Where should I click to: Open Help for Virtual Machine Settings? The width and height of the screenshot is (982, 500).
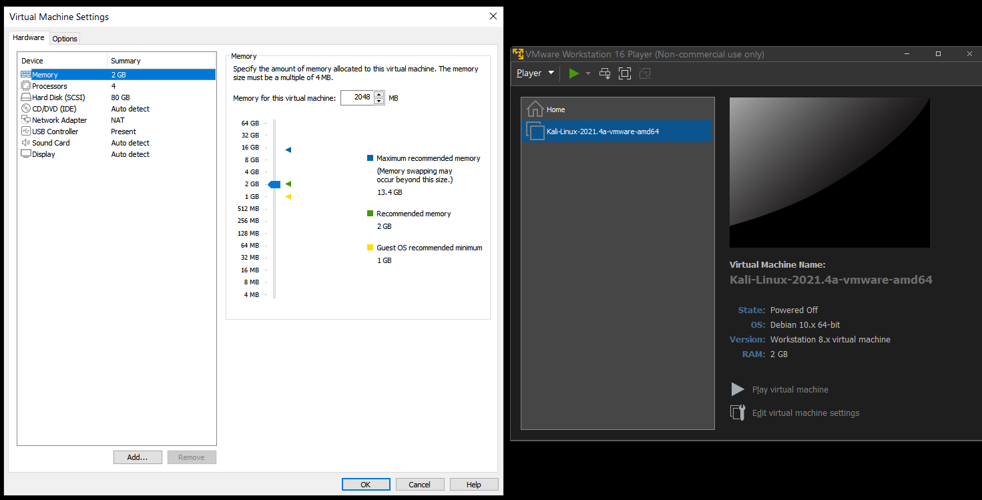pyautogui.click(x=474, y=485)
